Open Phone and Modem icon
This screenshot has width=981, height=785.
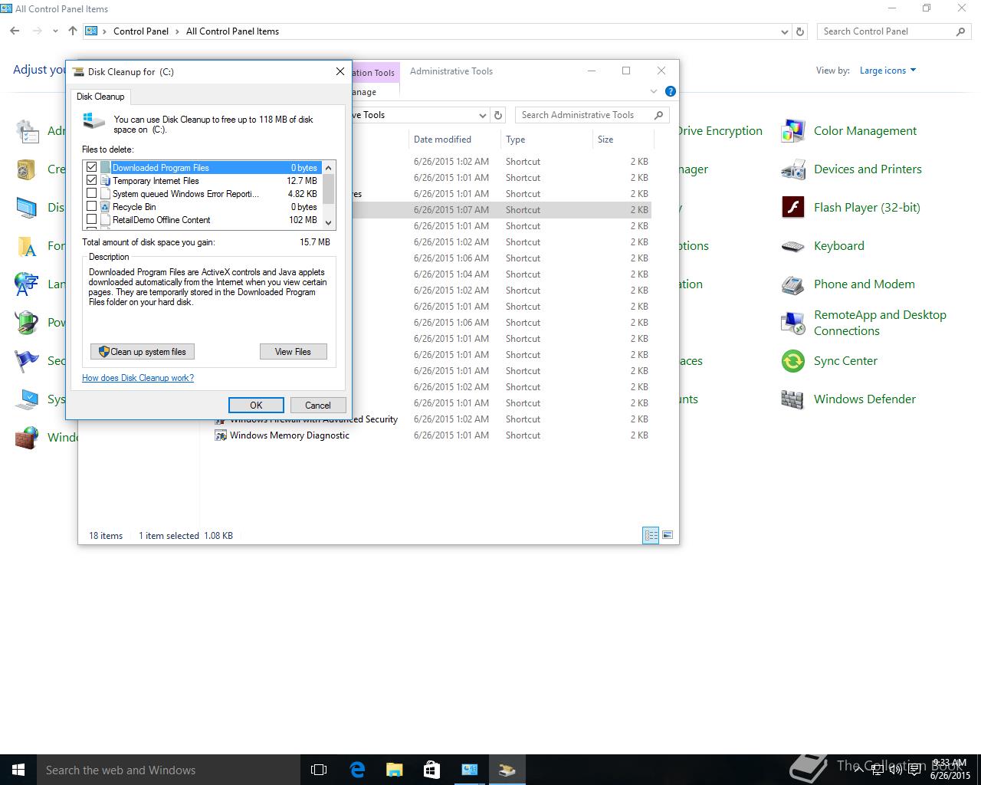coord(792,284)
